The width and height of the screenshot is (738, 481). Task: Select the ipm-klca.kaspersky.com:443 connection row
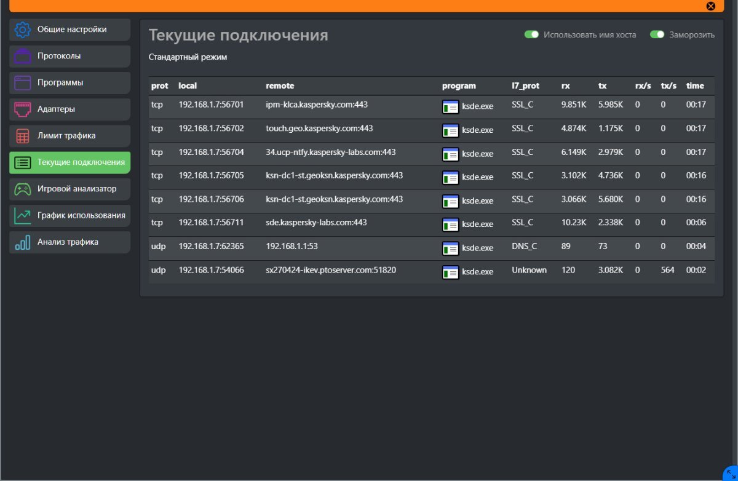click(x=317, y=105)
